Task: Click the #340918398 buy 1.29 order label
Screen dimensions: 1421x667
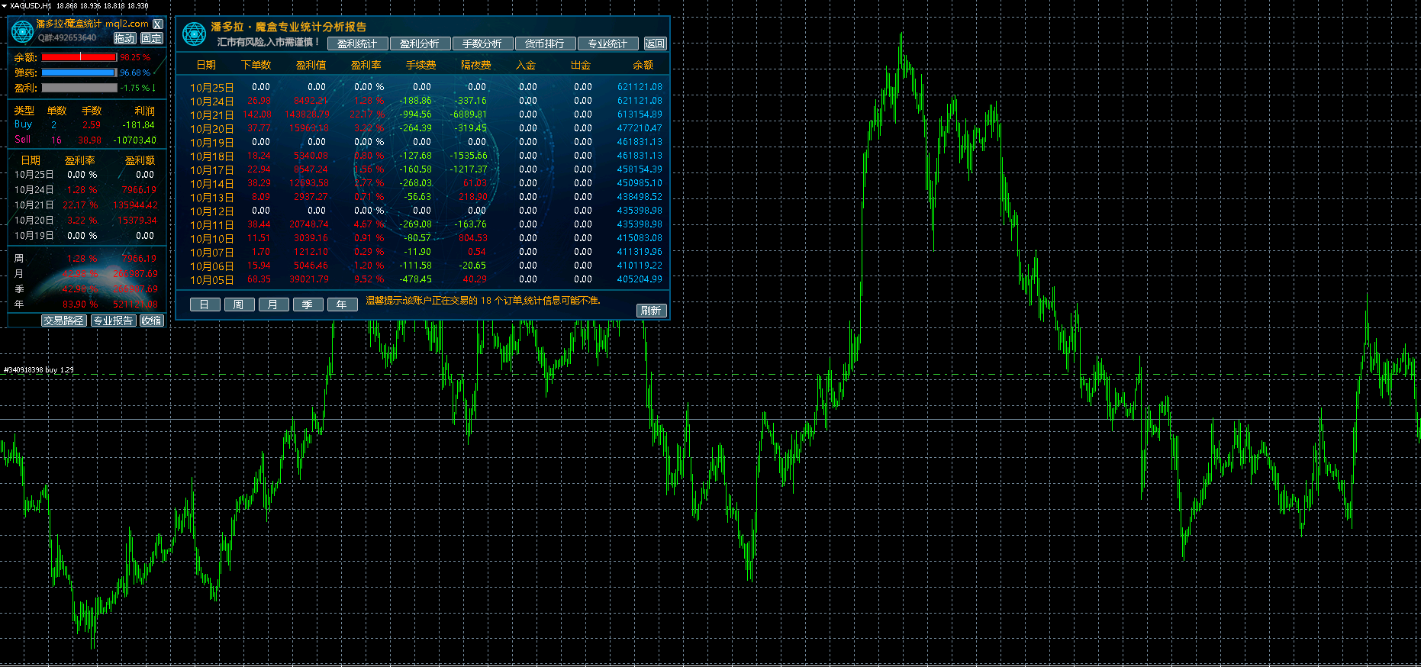Action: click(39, 370)
